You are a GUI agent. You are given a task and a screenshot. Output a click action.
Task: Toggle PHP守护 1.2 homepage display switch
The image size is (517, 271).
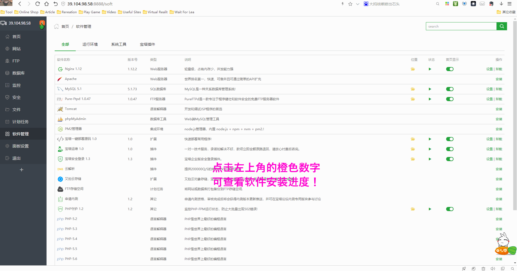(x=450, y=209)
